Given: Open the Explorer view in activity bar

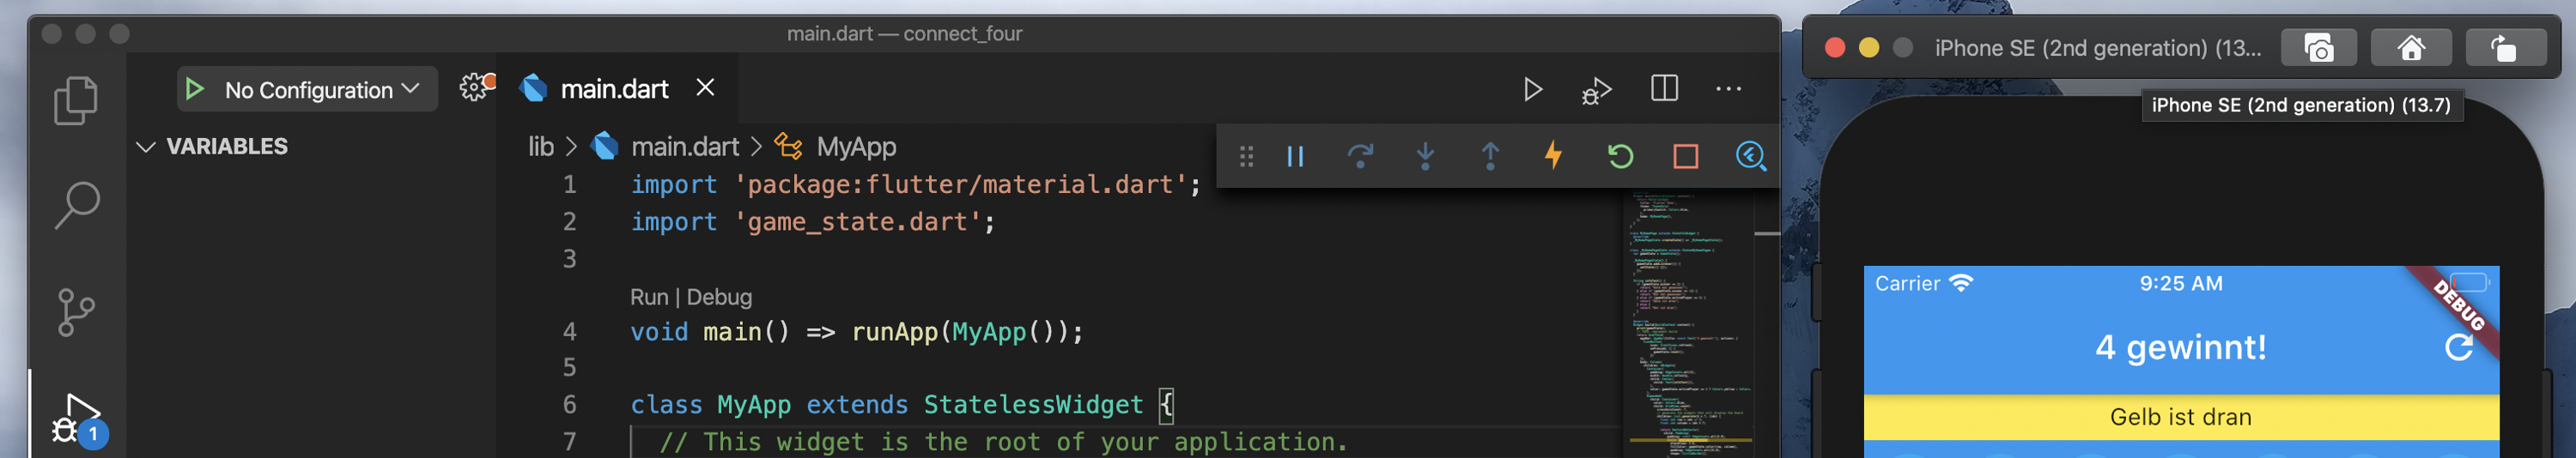Looking at the screenshot, I should [x=76, y=101].
